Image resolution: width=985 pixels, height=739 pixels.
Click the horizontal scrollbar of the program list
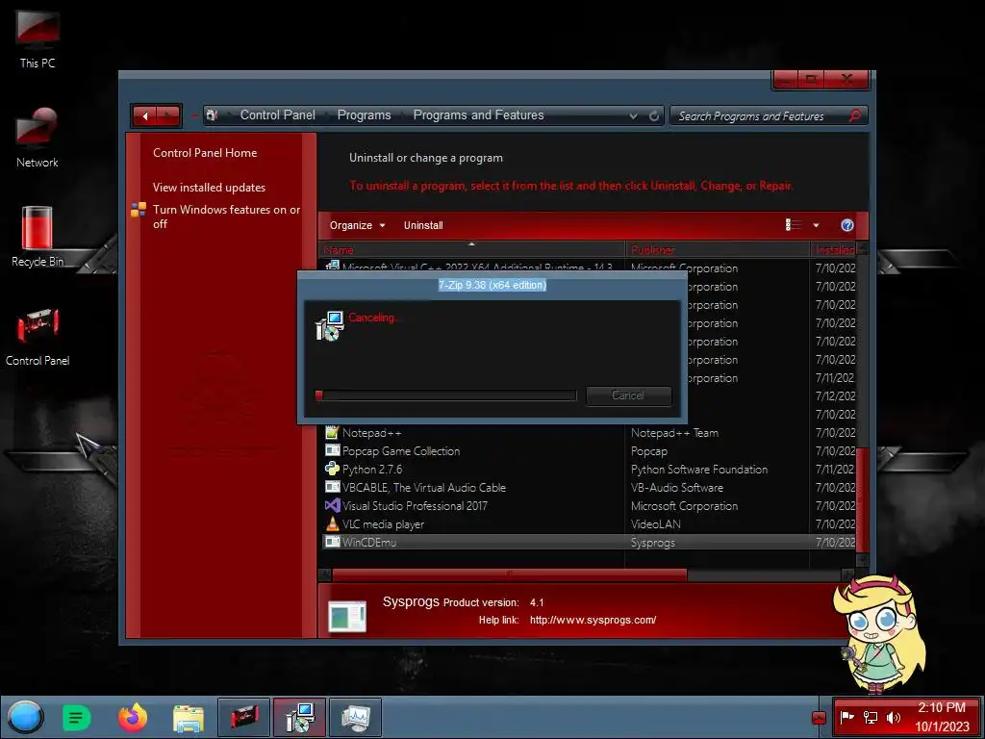[x=510, y=574]
